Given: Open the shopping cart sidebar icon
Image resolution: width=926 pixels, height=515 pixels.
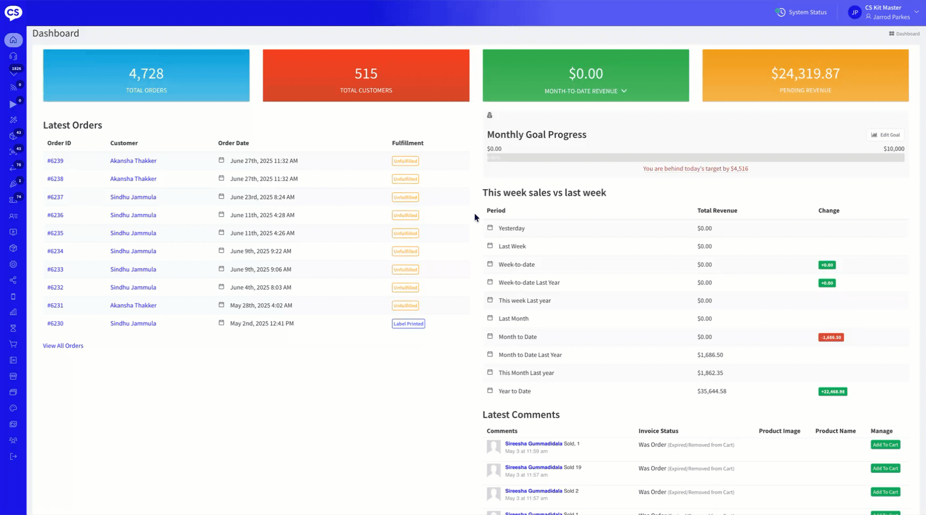Looking at the screenshot, I should pyautogui.click(x=13, y=344).
